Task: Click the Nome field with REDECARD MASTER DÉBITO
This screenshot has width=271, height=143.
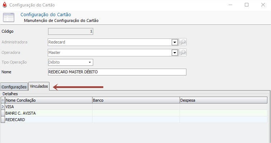Action: point(117,72)
